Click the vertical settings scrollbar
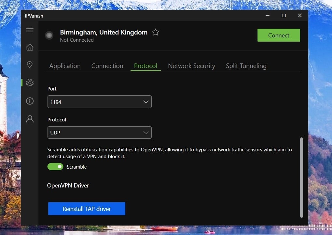 click(301, 177)
